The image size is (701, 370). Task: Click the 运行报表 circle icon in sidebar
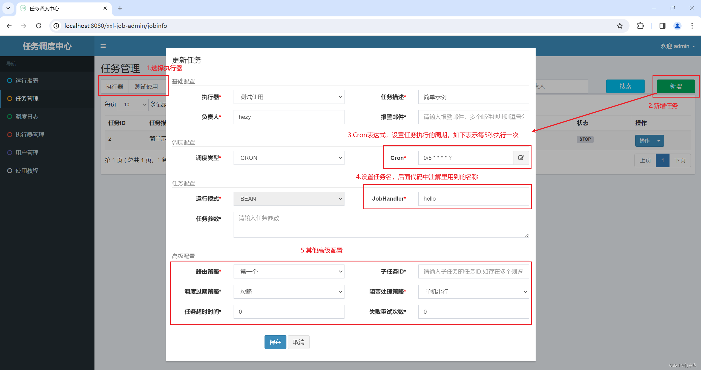(10, 80)
